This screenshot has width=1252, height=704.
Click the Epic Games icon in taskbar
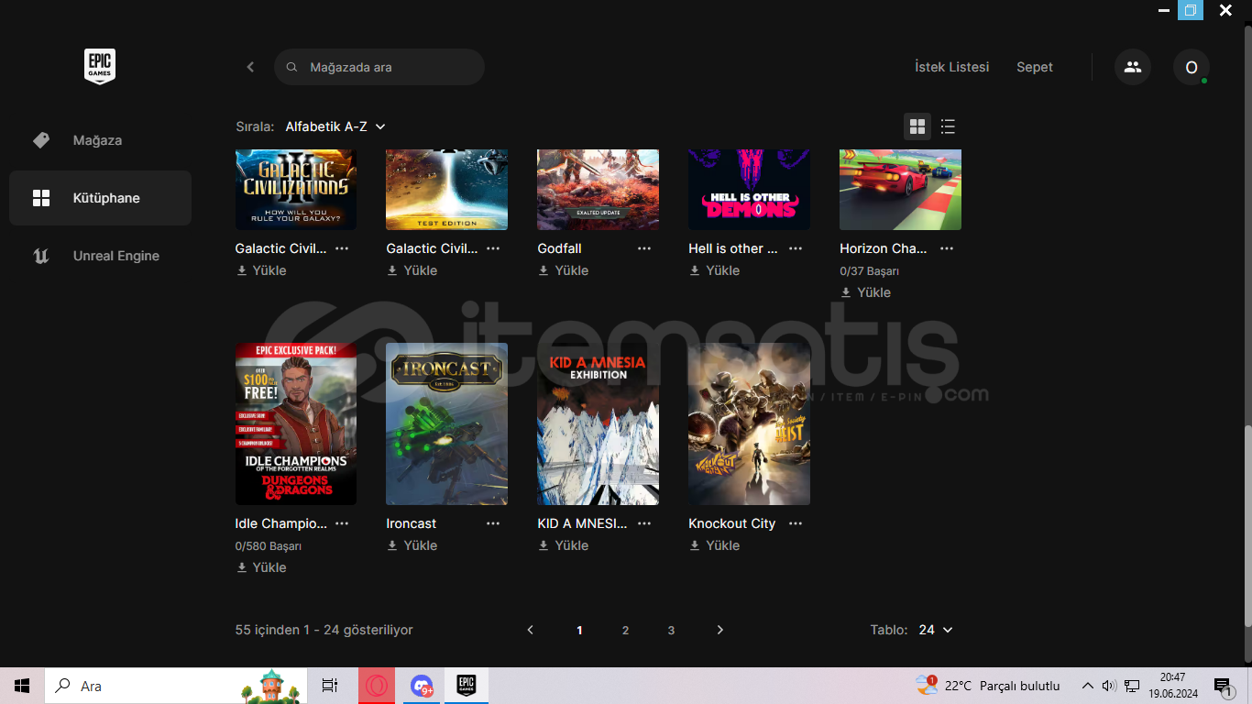(466, 686)
